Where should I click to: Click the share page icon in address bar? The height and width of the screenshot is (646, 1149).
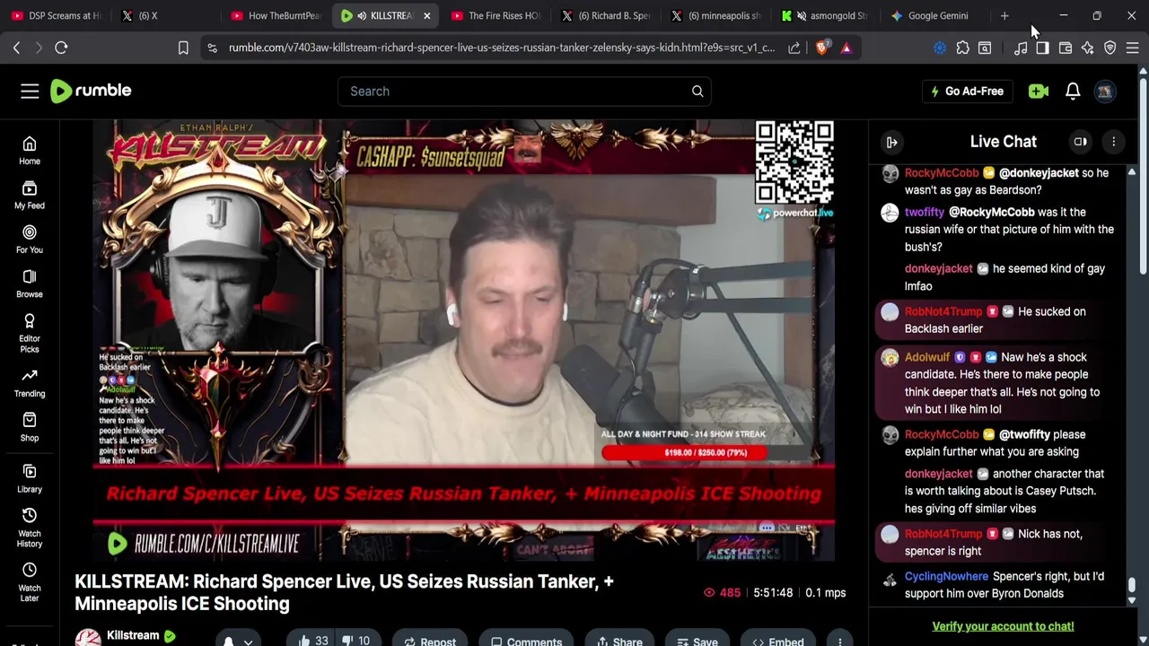pyautogui.click(x=794, y=48)
